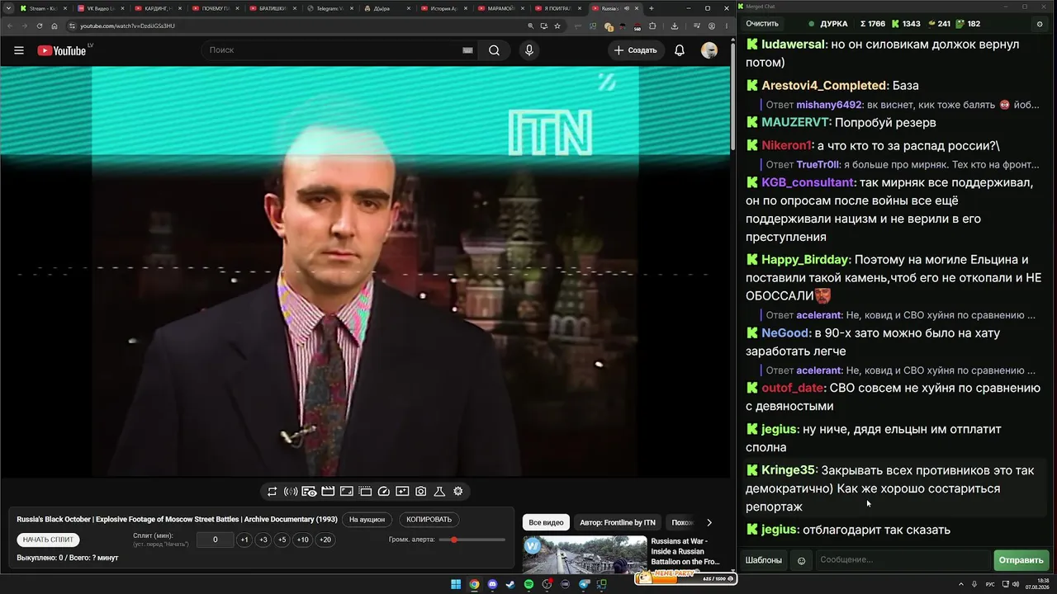Click the Chrome address bar URL
1057x594 pixels.
(128, 26)
